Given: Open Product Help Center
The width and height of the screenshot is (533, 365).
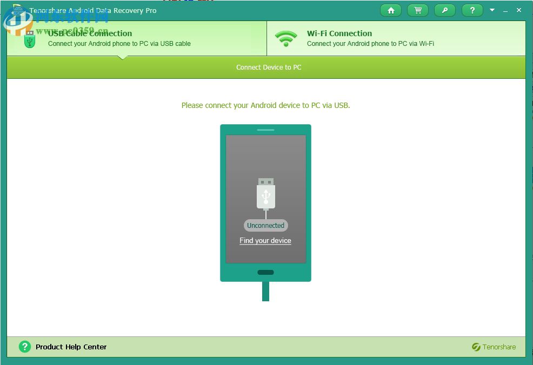Looking at the screenshot, I should (71, 347).
